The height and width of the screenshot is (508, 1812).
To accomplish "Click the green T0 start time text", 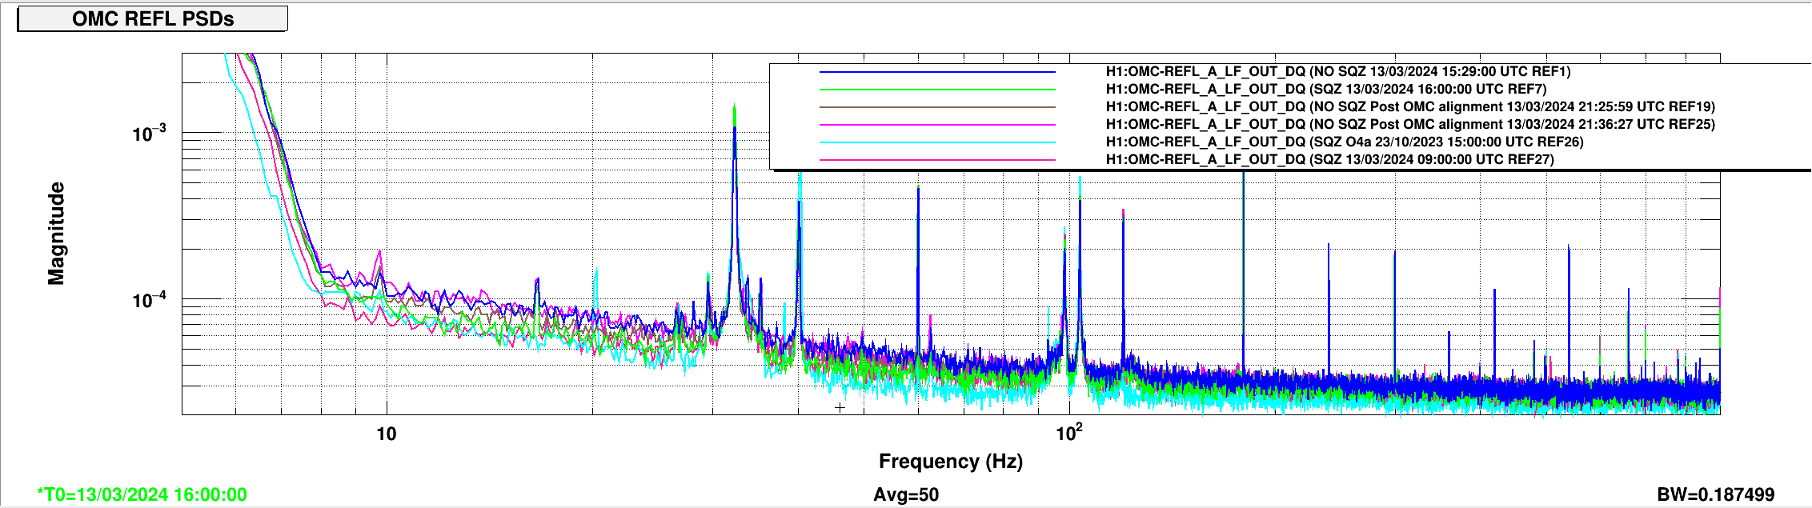I will [142, 495].
